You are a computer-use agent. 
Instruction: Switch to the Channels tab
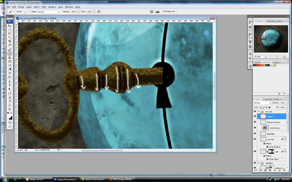coord(268,99)
